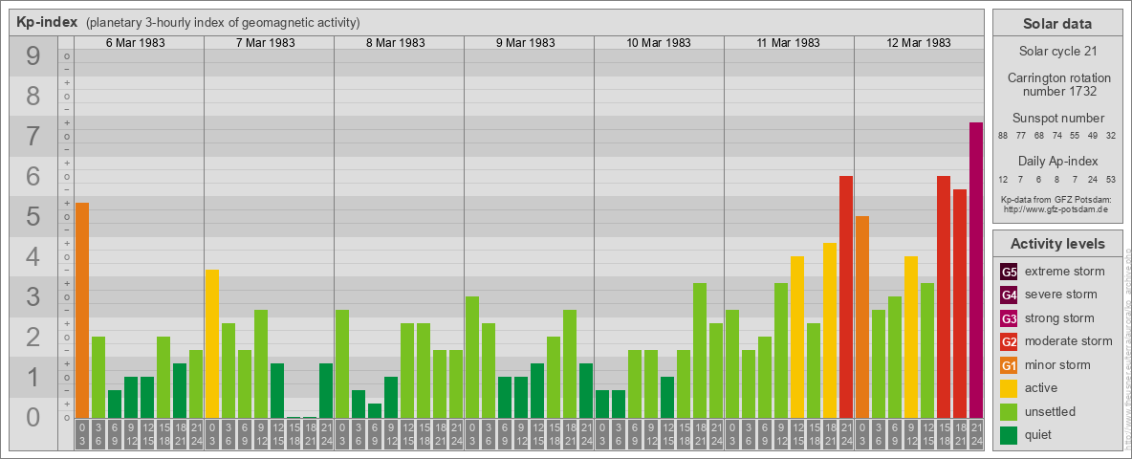Click the large '9' on the Kp scale
The height and width of the screenshot is (459, 1132).
click(x=33, y=56)
